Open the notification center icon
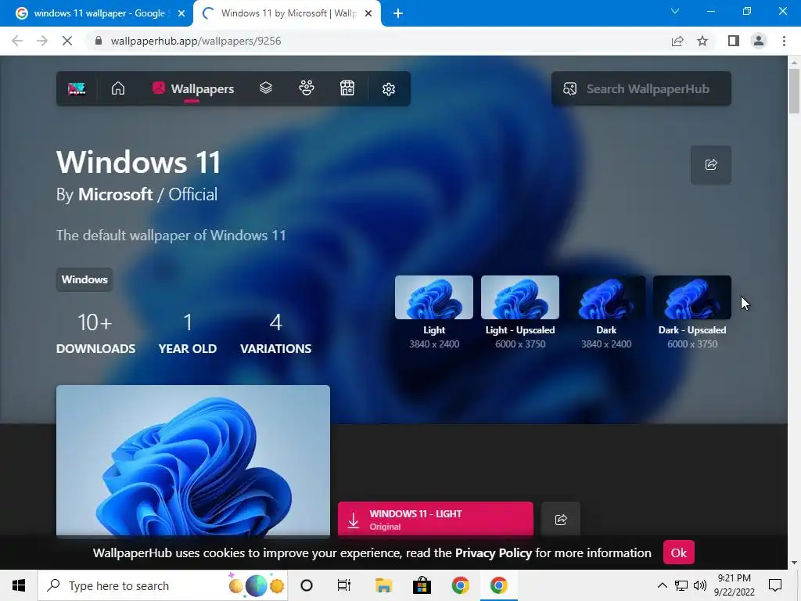The width and height of the screenshot is (801, 601). click(775, 585)
